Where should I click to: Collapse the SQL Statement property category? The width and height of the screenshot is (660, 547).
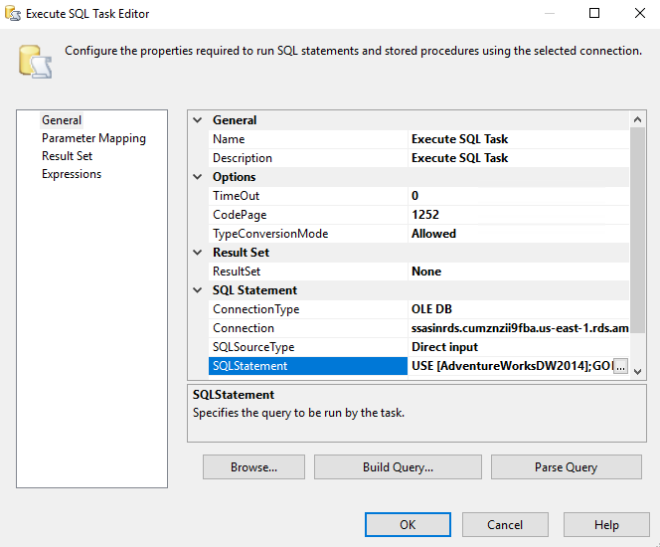click(x=199, y=290)
